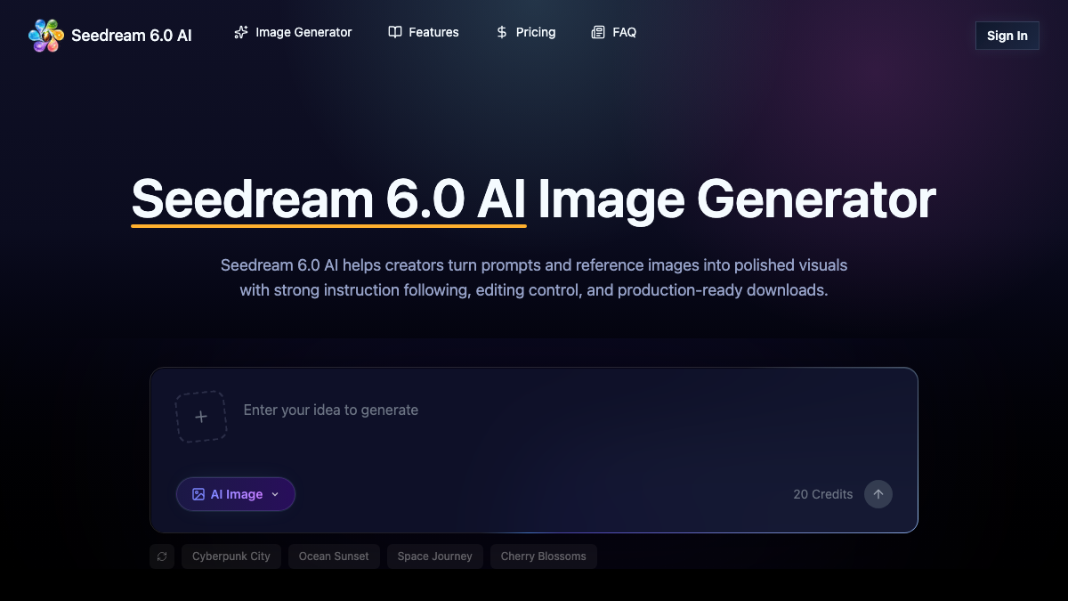Refresh the suggested prompts with the cycle icon
The width and height of the screenshot is (1068, 601).
click(162, 556)
